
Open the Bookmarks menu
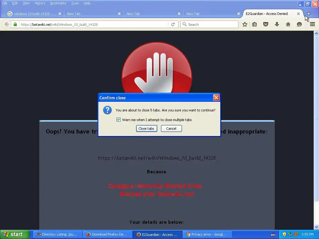click(x=58, y=3)
